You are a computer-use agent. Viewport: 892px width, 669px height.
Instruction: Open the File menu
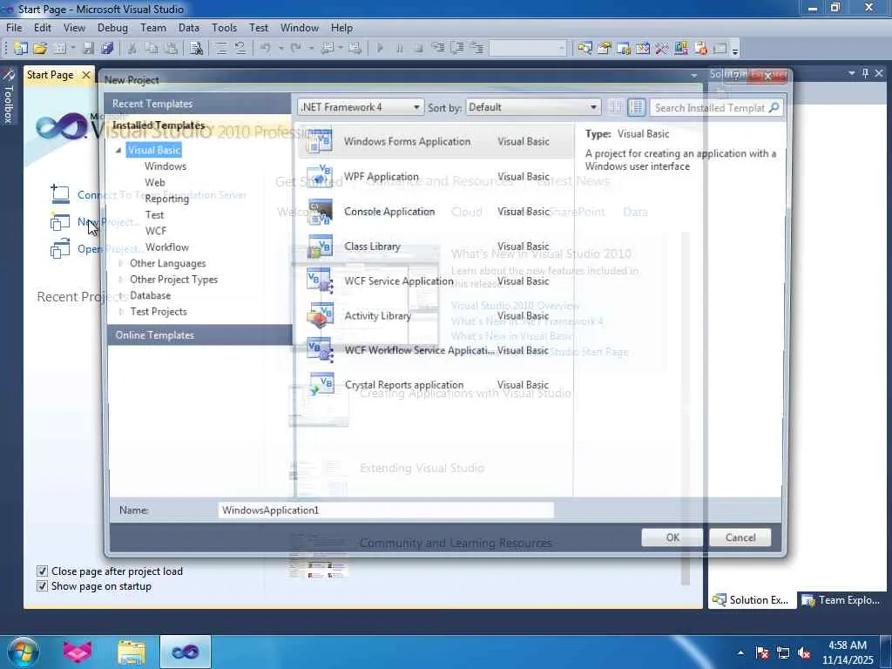click(14, 28)
